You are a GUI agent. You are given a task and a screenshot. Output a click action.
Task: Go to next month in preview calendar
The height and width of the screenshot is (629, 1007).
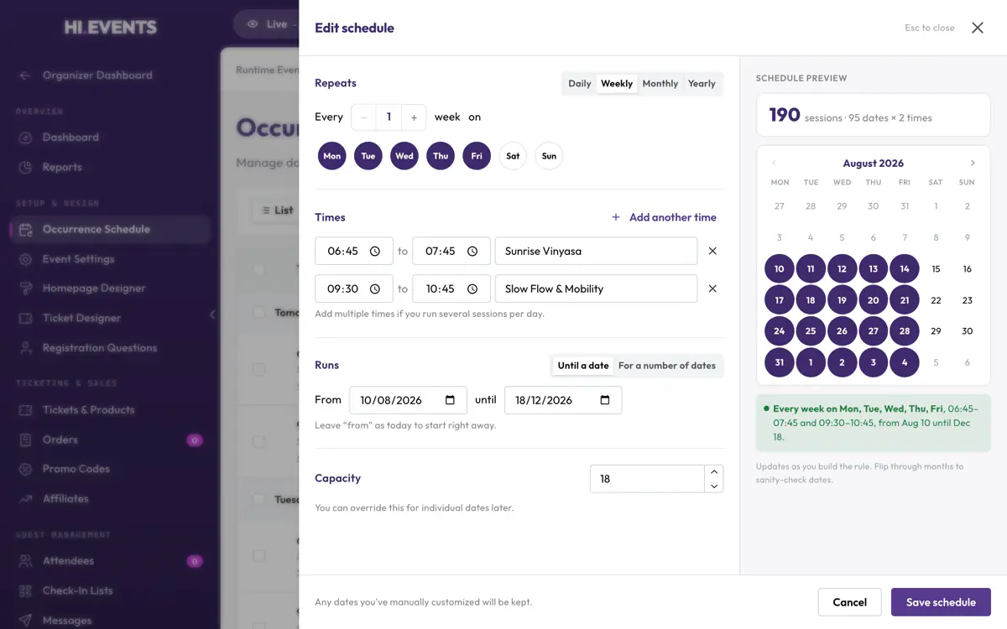coord(973,164)
